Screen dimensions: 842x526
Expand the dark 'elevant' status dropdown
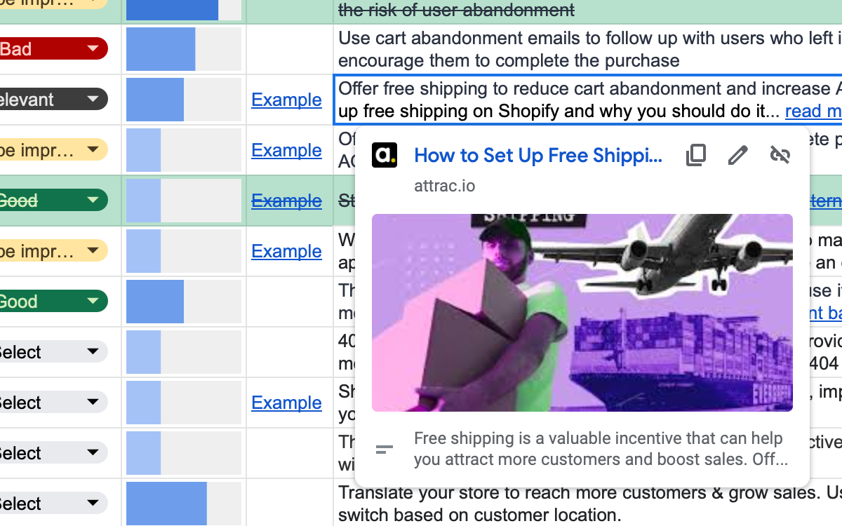coord(93,100)
